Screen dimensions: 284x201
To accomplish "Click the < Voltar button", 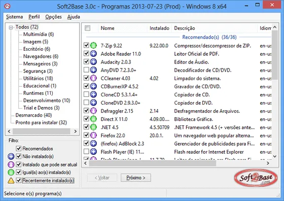I will tap(102, 178).
